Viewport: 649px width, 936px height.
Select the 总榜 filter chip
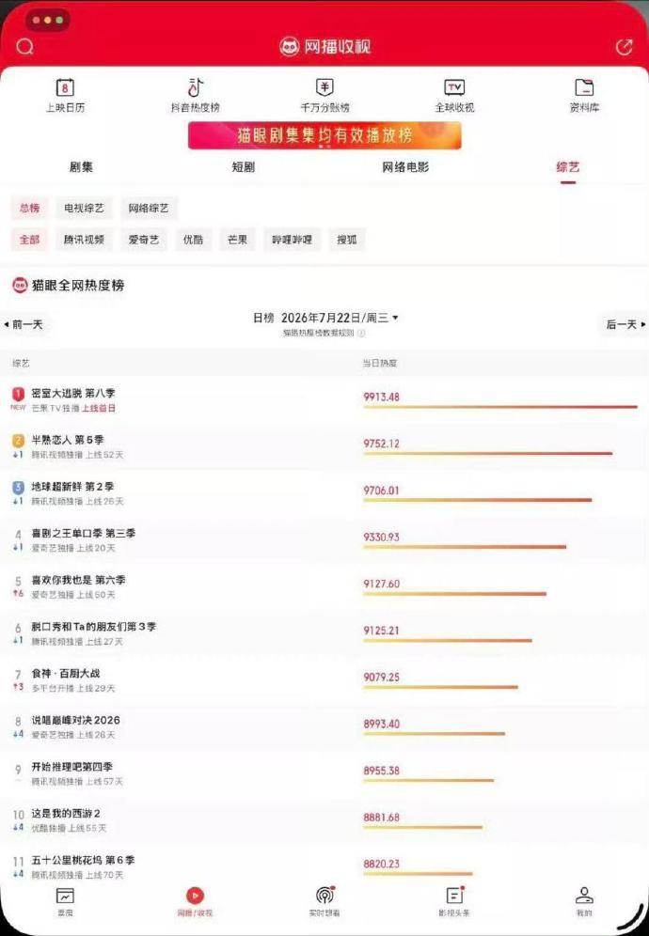click(29, 208)
